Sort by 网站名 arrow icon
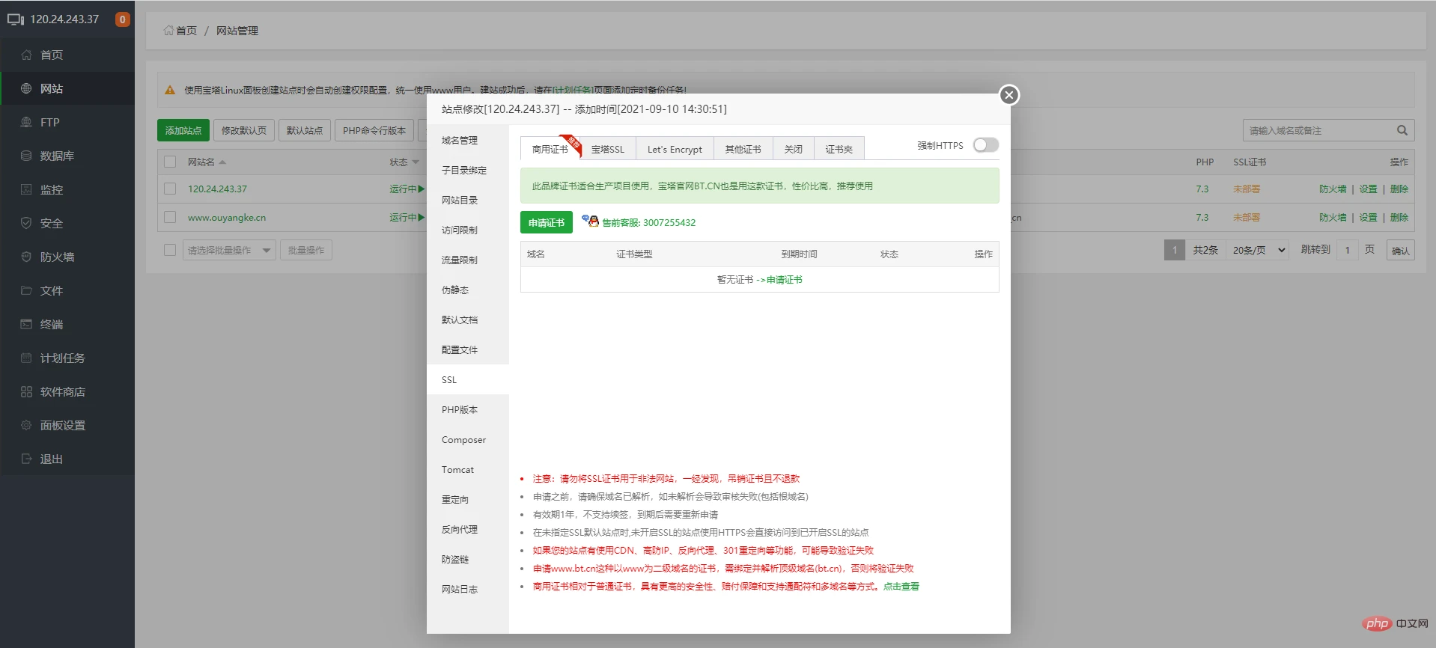This screenshot has height=648, width=1436. pos(222,162)
